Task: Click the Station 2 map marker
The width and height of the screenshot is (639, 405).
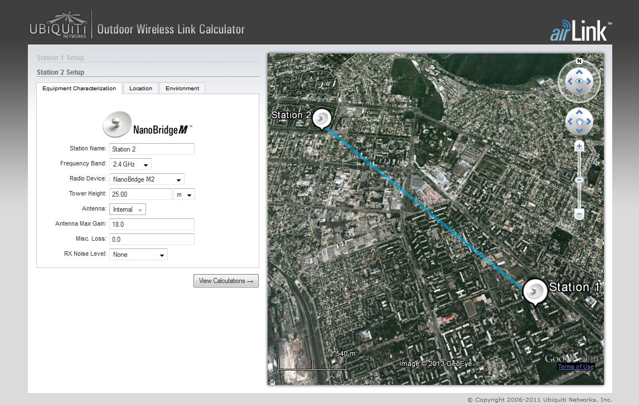Action: pos(322,118)
